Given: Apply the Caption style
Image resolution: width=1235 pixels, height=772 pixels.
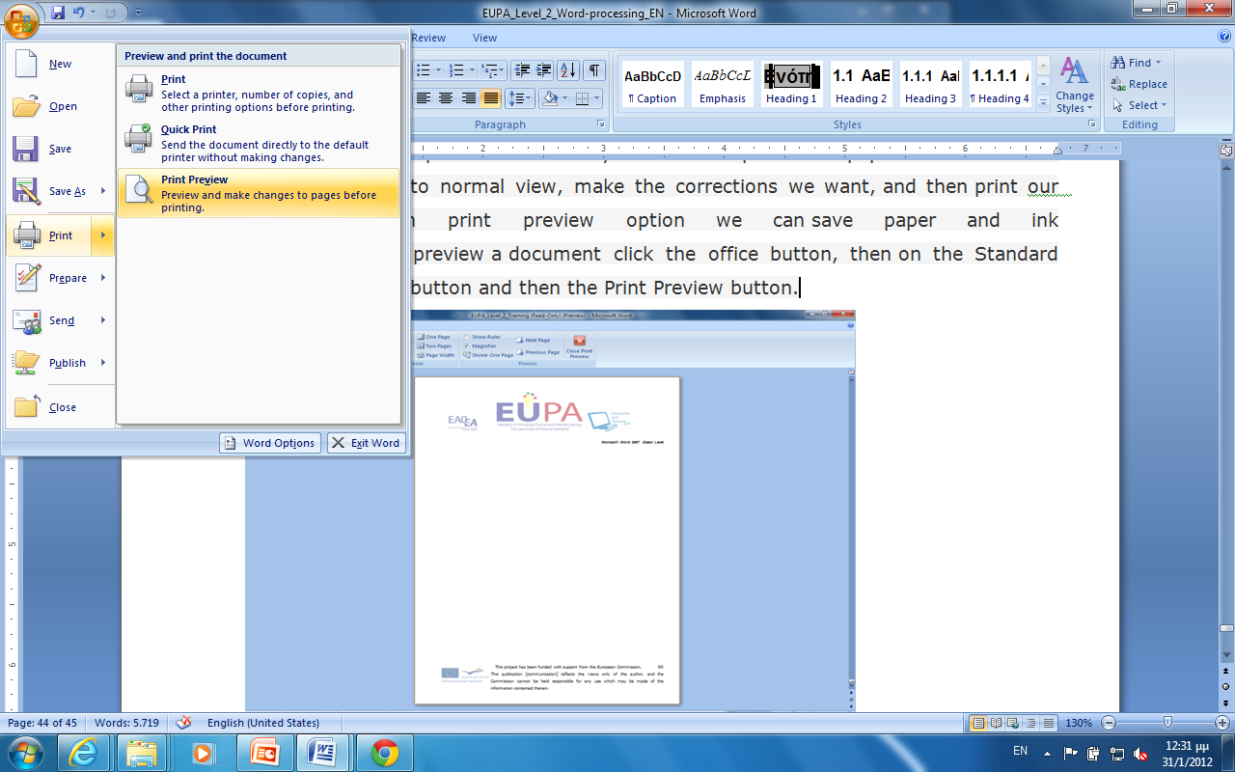Looking at the screenshot, I should click(x=652, y=84).
